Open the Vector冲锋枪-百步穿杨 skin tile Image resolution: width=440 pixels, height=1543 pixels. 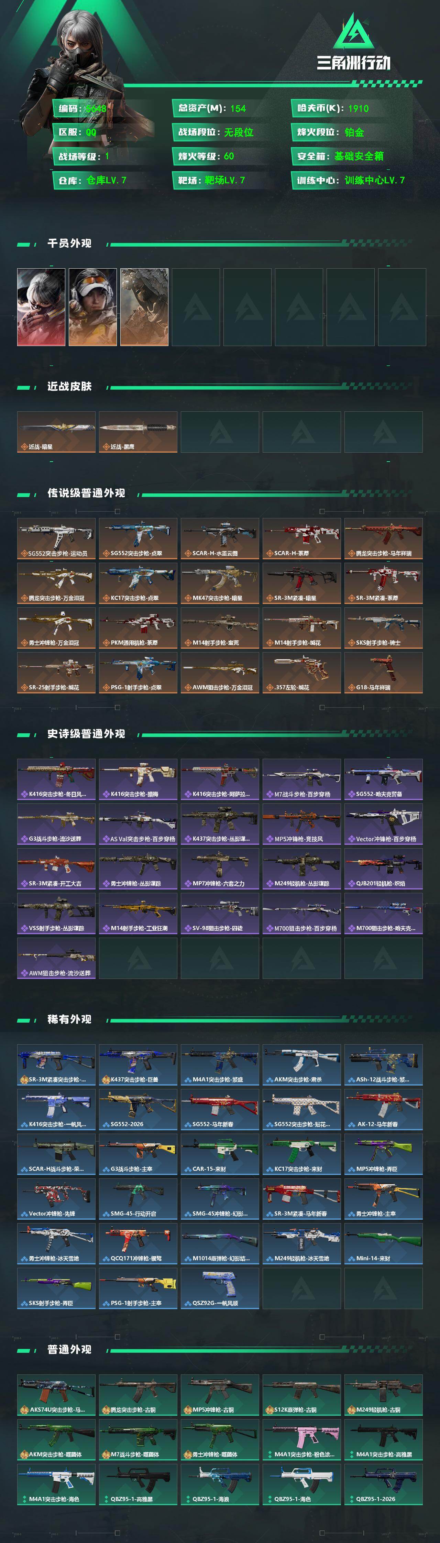384,824
